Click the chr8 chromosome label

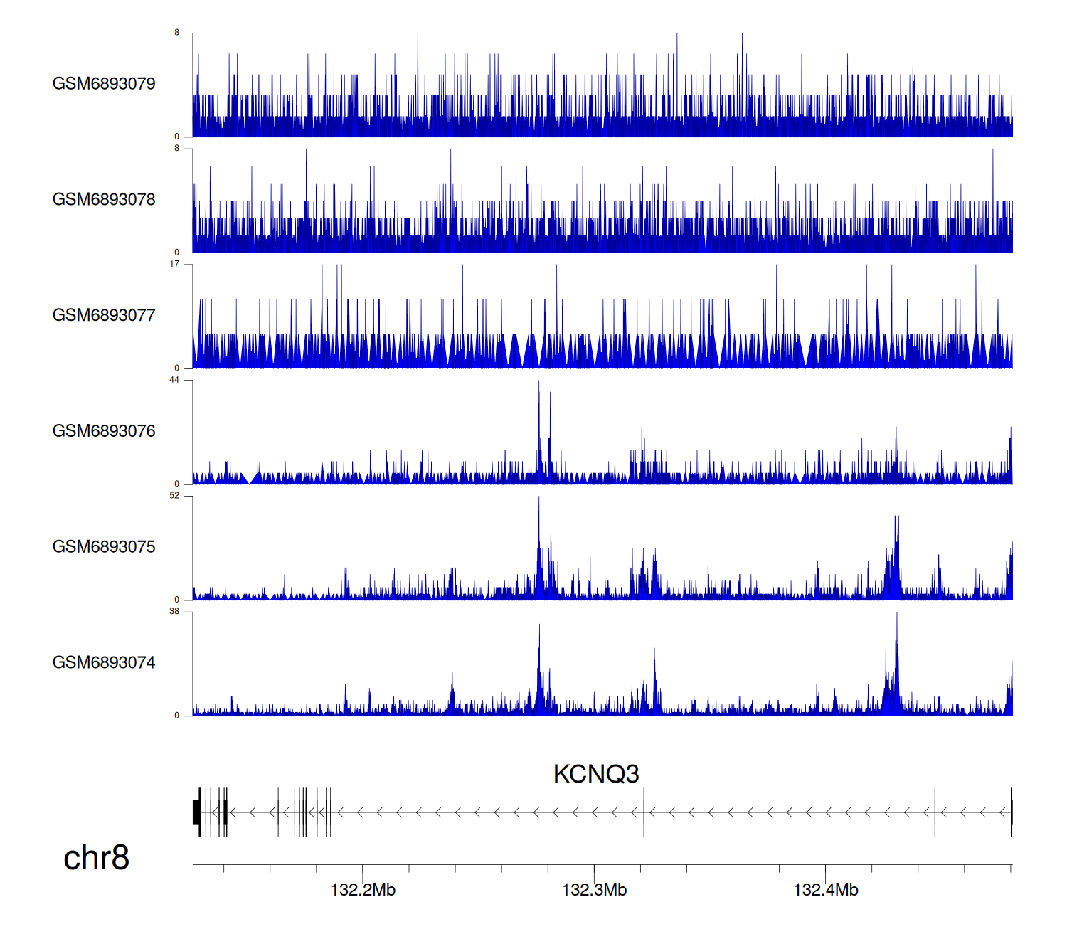[x=96, y=858]
